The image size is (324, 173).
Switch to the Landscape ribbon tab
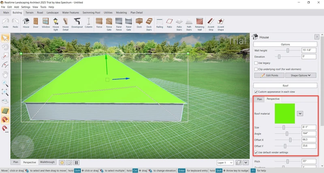pyautogui.click(x=53, y=13)
